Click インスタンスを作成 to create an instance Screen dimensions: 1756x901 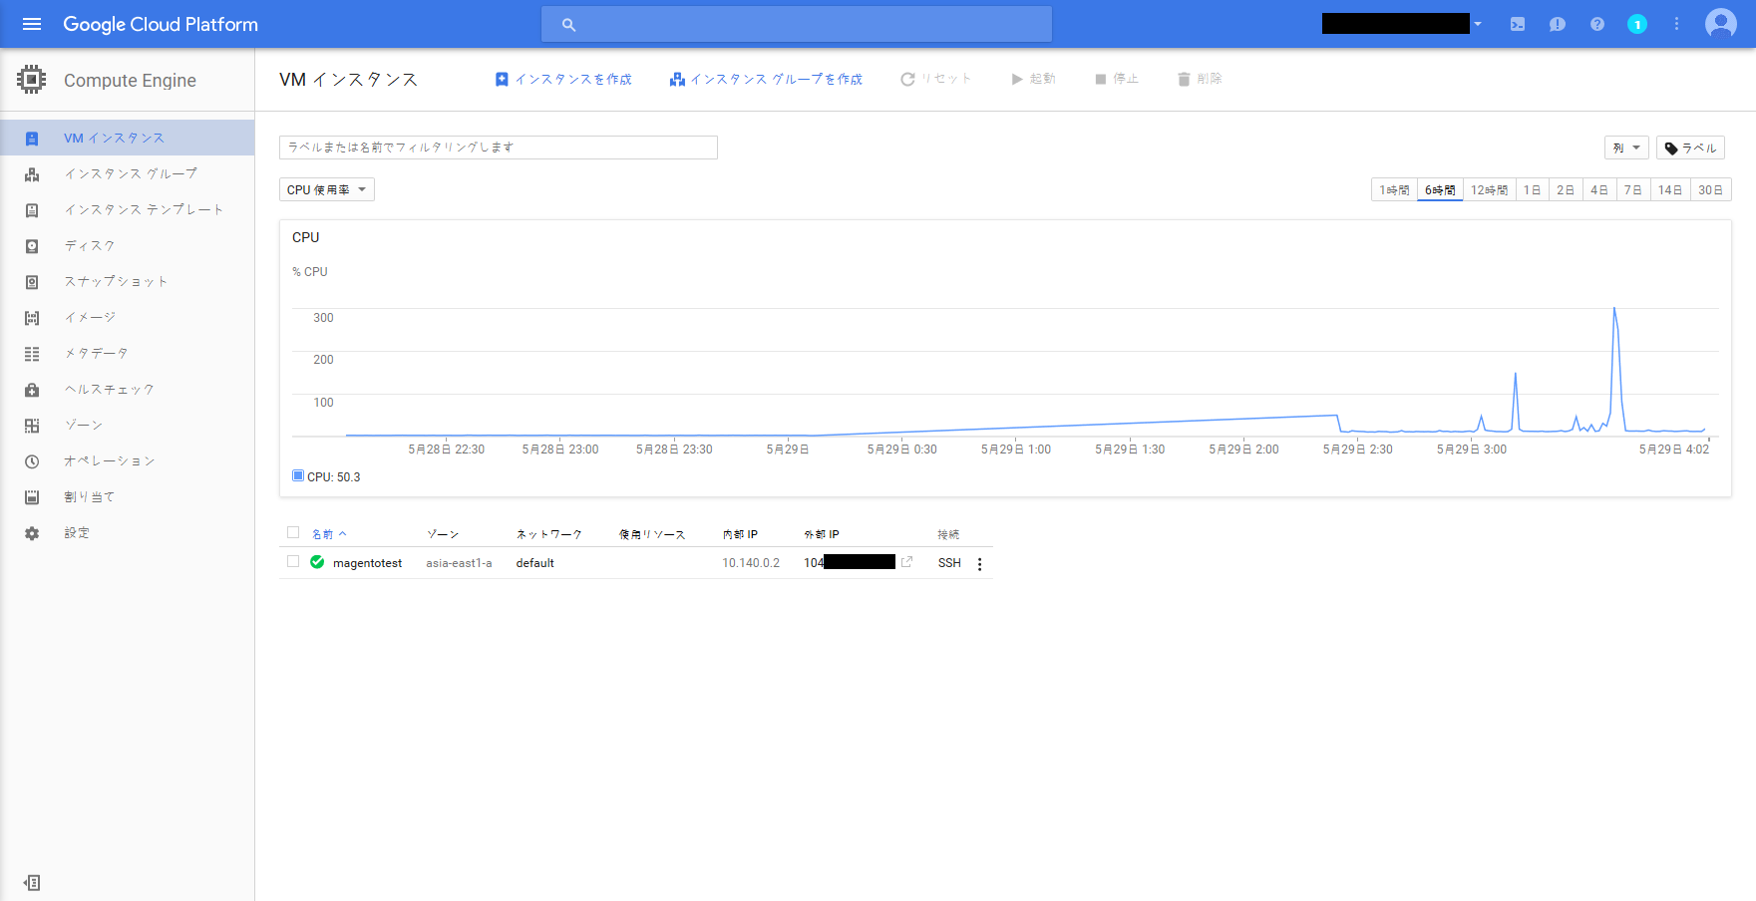point(563,78)
